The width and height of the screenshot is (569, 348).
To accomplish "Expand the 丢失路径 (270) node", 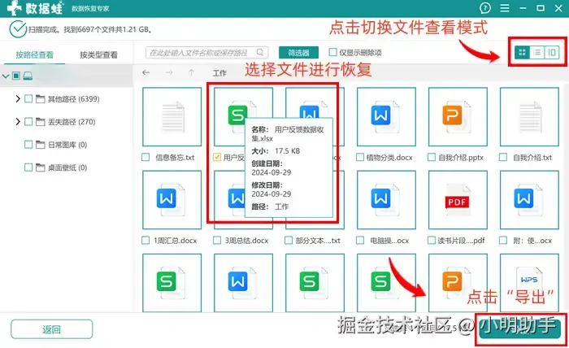I will tap(17, 122).
